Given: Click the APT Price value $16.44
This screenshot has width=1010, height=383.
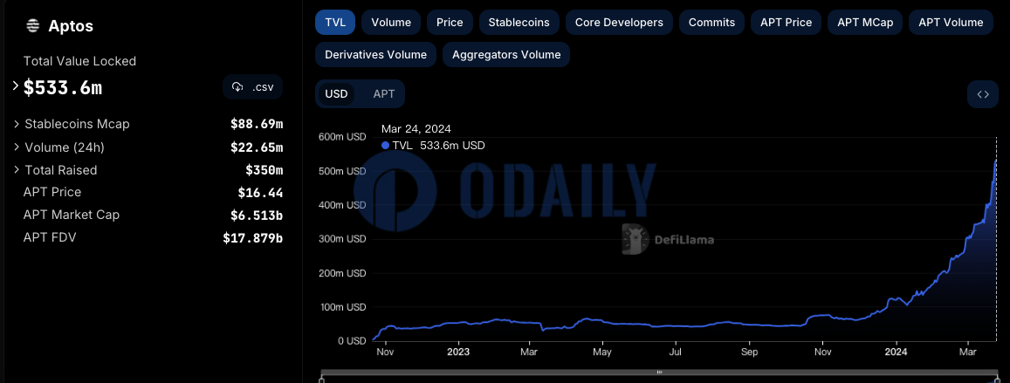Looking at the screenshot, I should tap(260, 193).
